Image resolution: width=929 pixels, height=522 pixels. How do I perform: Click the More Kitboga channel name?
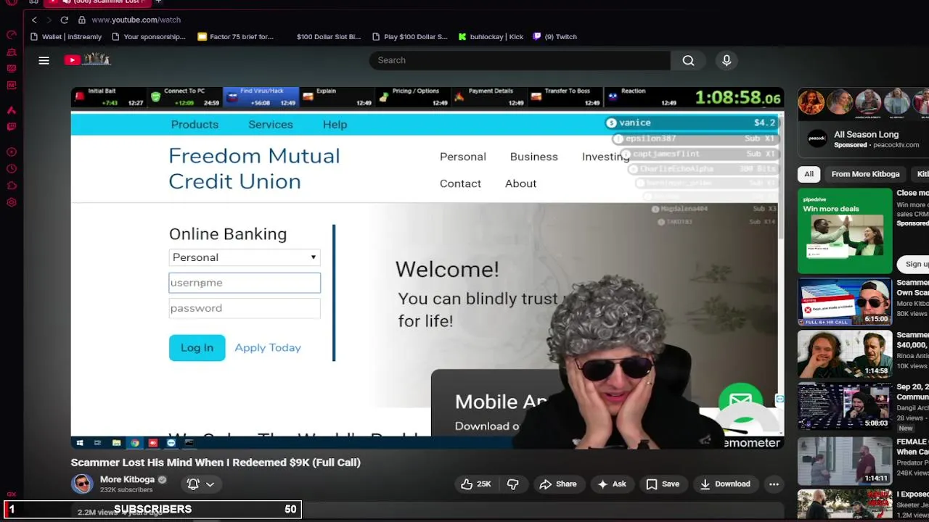[127, 480]
